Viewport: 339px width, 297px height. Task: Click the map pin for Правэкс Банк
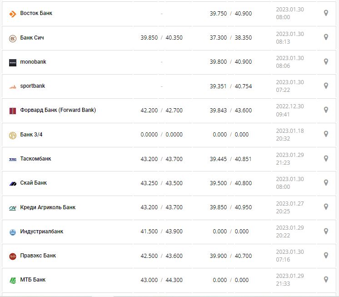[326, 255]
